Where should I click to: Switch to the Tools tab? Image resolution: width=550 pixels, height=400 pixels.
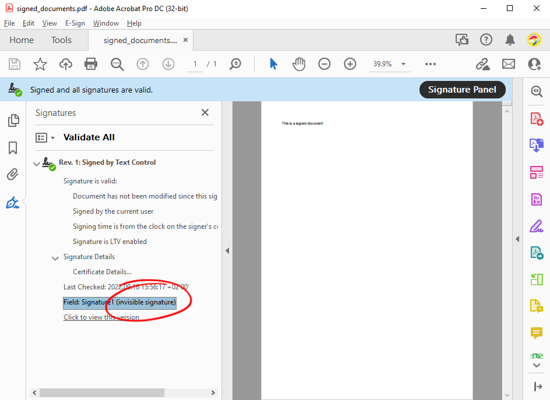(x=61, y=40)
